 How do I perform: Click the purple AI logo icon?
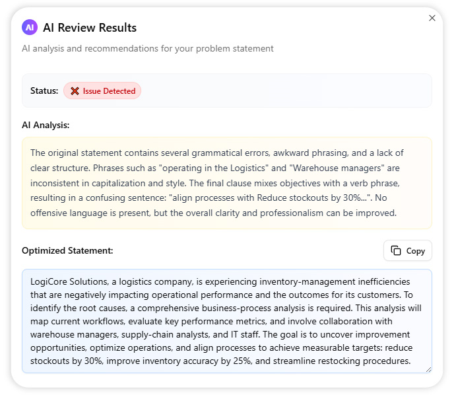(x=29, y=27)
